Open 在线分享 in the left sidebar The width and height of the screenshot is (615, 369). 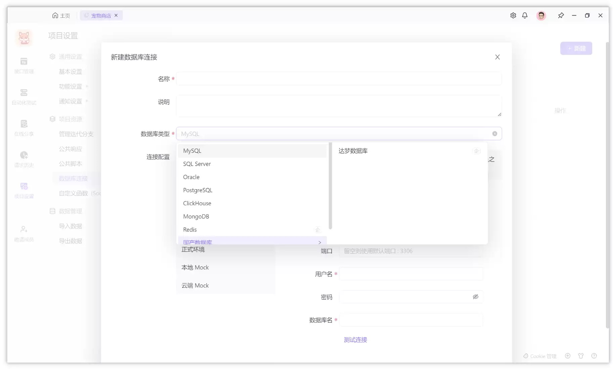tap(24, 128)
